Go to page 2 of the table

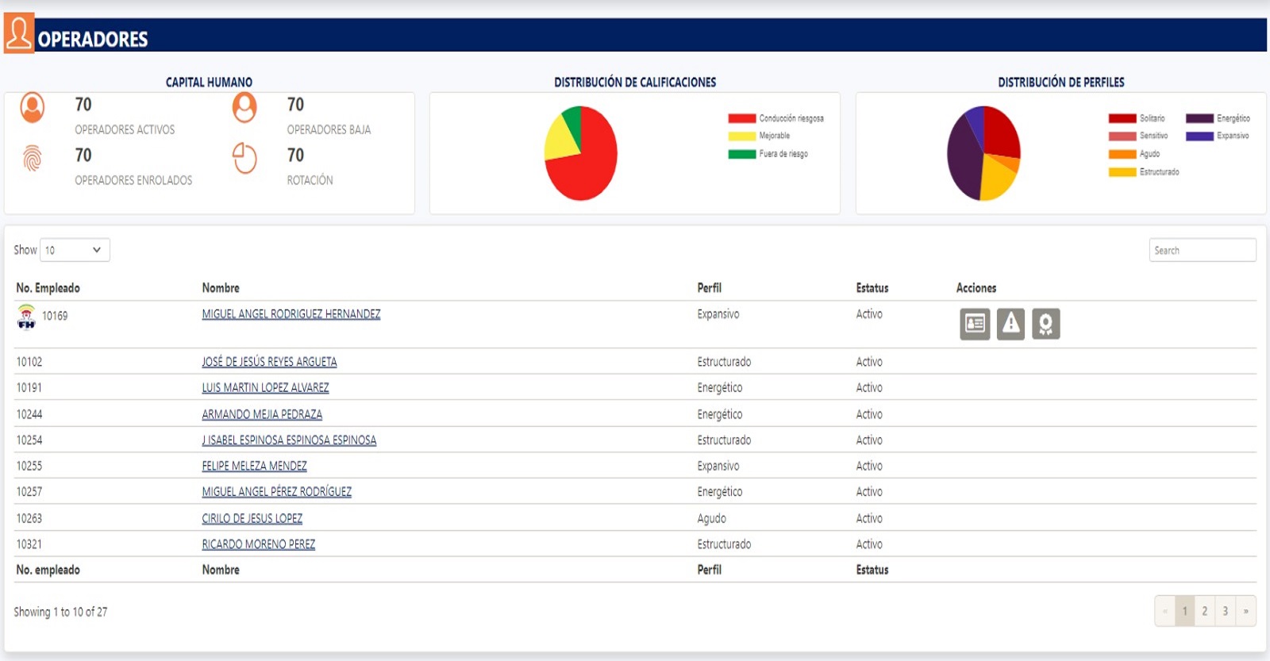[1204, 611]
